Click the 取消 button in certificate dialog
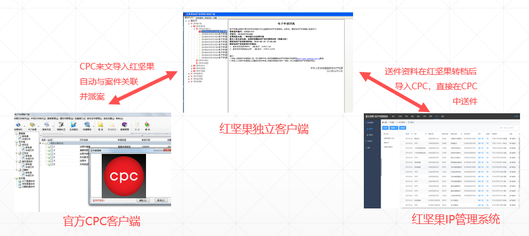 tap(161, 200)
